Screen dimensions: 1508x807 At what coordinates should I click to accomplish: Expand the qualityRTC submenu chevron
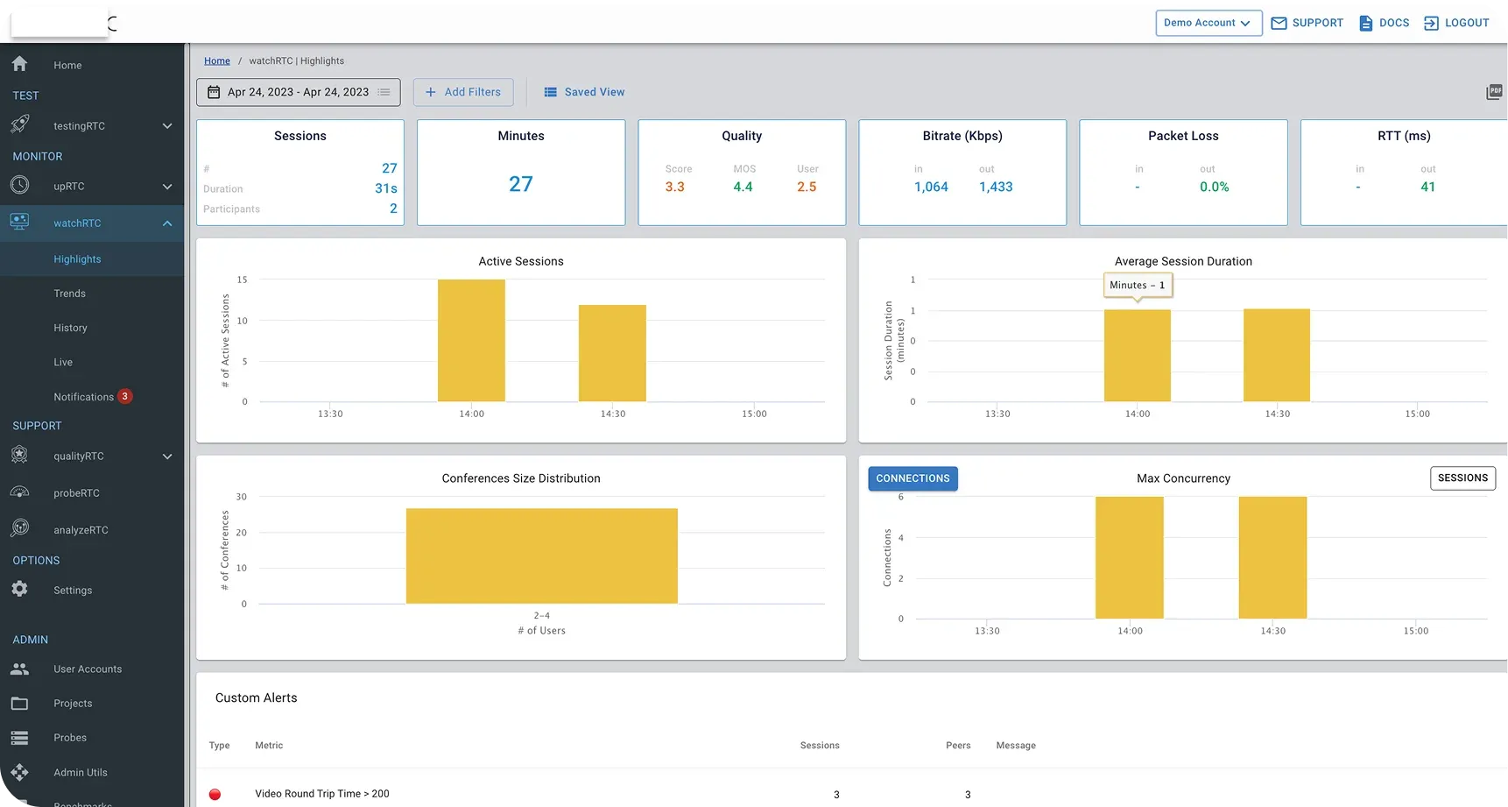[167, 457]
